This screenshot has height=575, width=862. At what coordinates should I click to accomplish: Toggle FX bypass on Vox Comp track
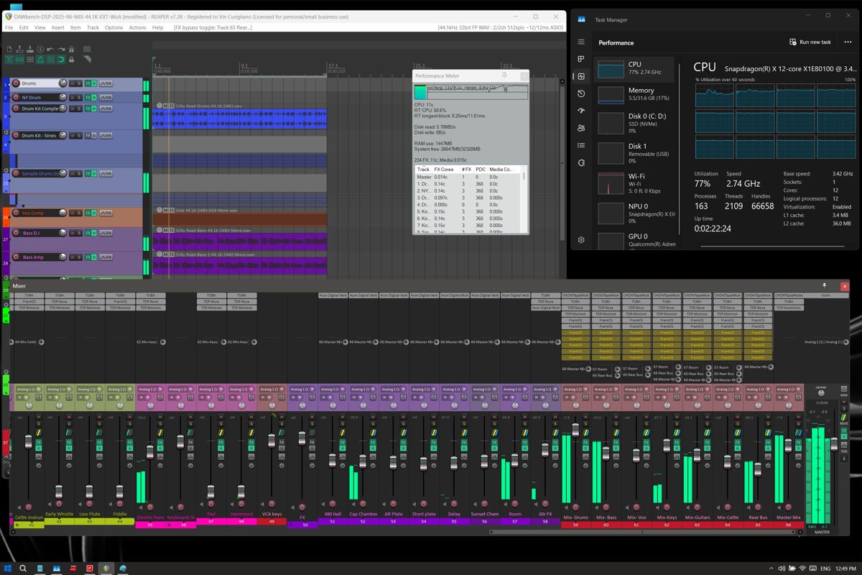(x=93, y=213)
